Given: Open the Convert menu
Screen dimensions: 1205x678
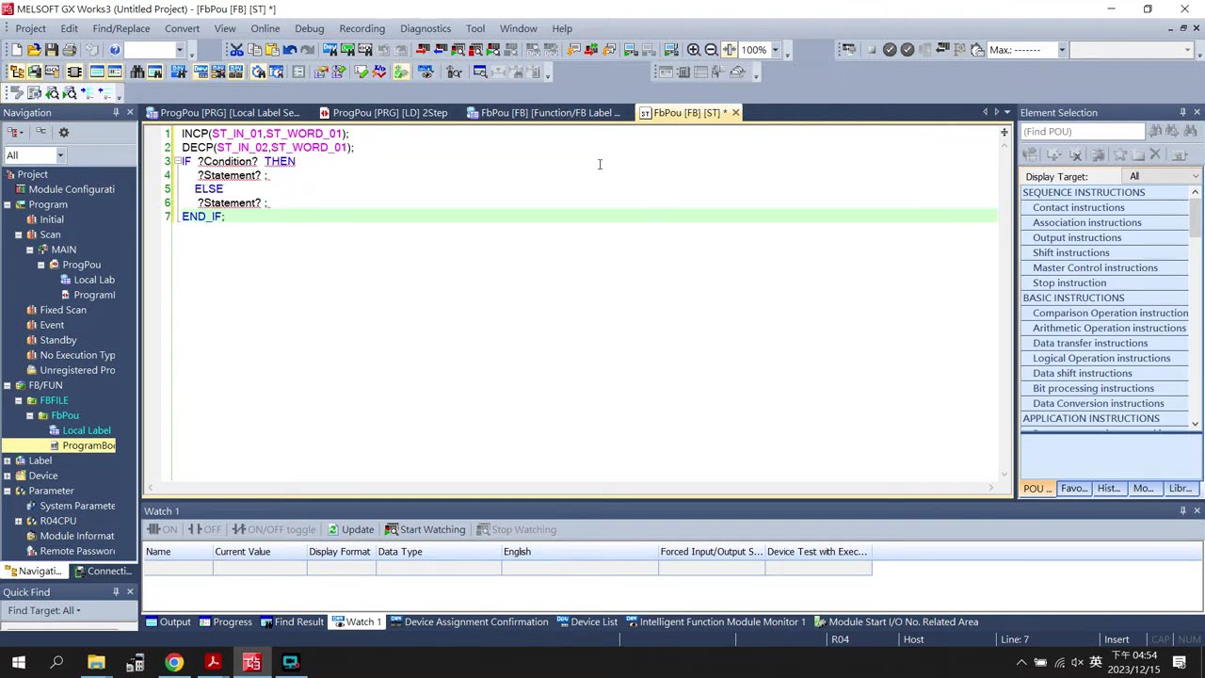Looking at the screenshot, I should point(182,28).
